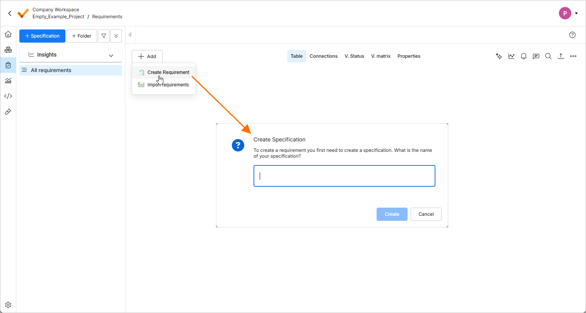Image resolution: width=586 pixels, height=313 pixels.
Task: Open the code icon in sidebar
Action: (8, 96)
